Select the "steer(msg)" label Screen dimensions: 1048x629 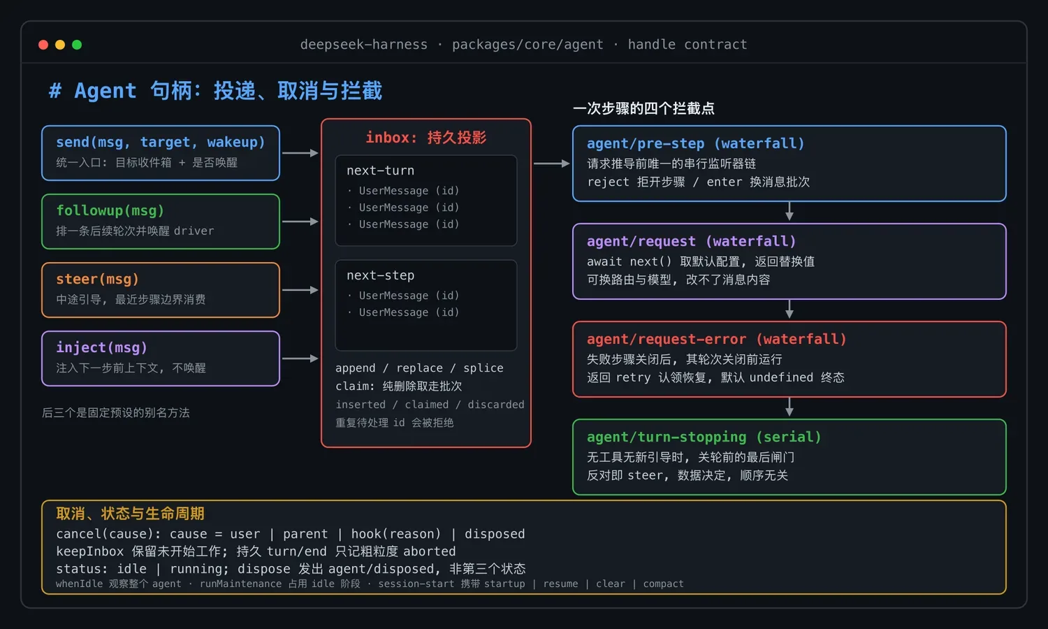pos(97,279)
